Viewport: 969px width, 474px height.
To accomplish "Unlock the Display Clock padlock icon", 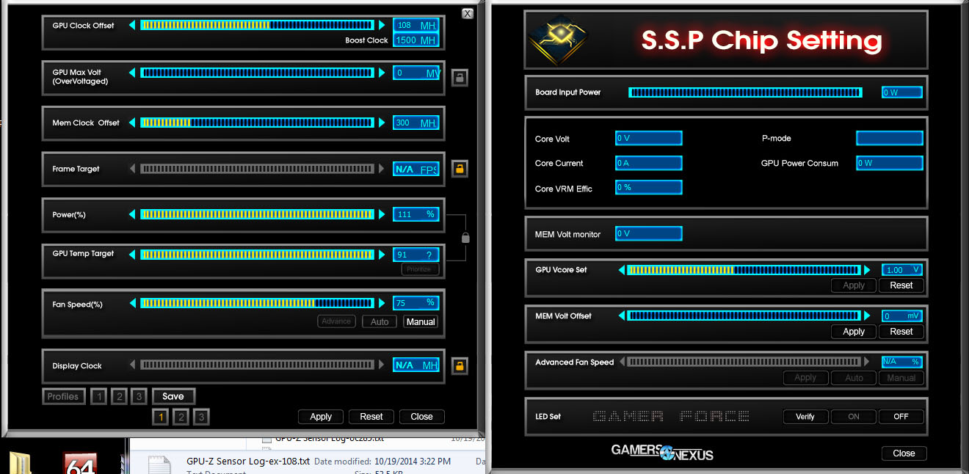I will (x=460, y=365).
